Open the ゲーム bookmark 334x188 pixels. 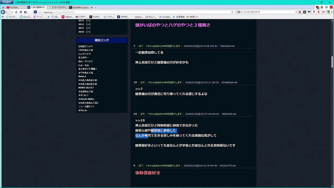pos(39,17)
